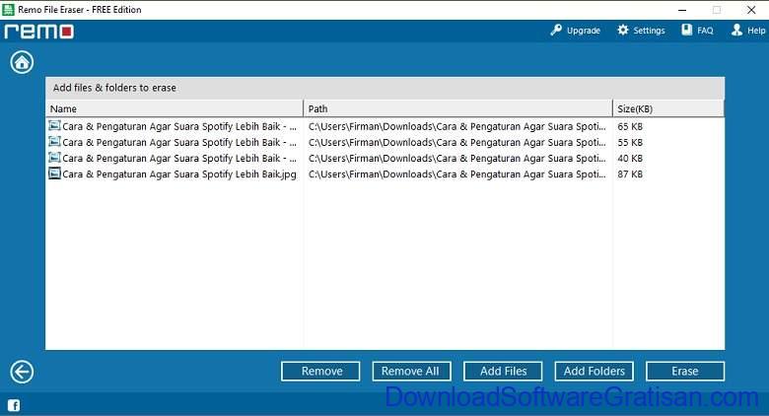Screen dimensions: 769x416
Task: Click the path of the 55 KB file
Action: click(457, 142)
